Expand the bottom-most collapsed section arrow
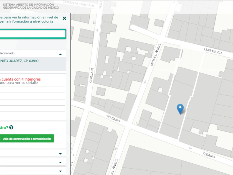This screenshot has width=233, height=175. [x=60, y=171]
